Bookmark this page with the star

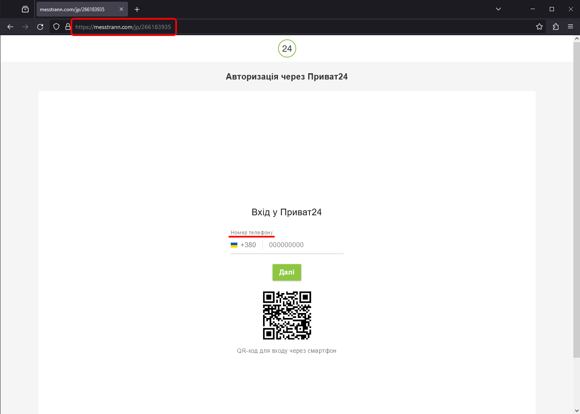[x=539, y=27]
